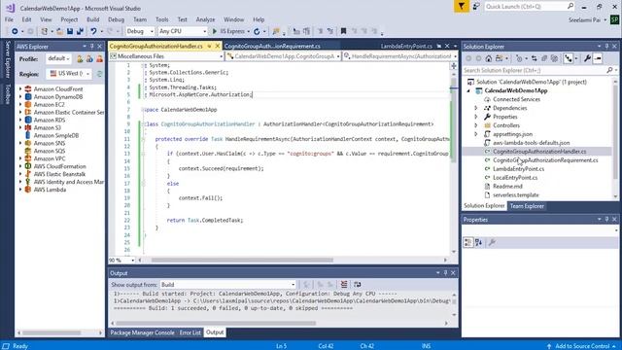Open the Analyze menu
622x350 pixels.
(205, 19)
